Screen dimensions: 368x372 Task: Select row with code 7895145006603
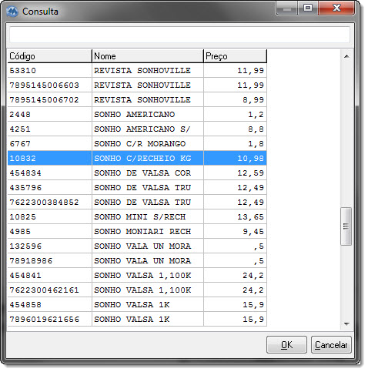137,85
